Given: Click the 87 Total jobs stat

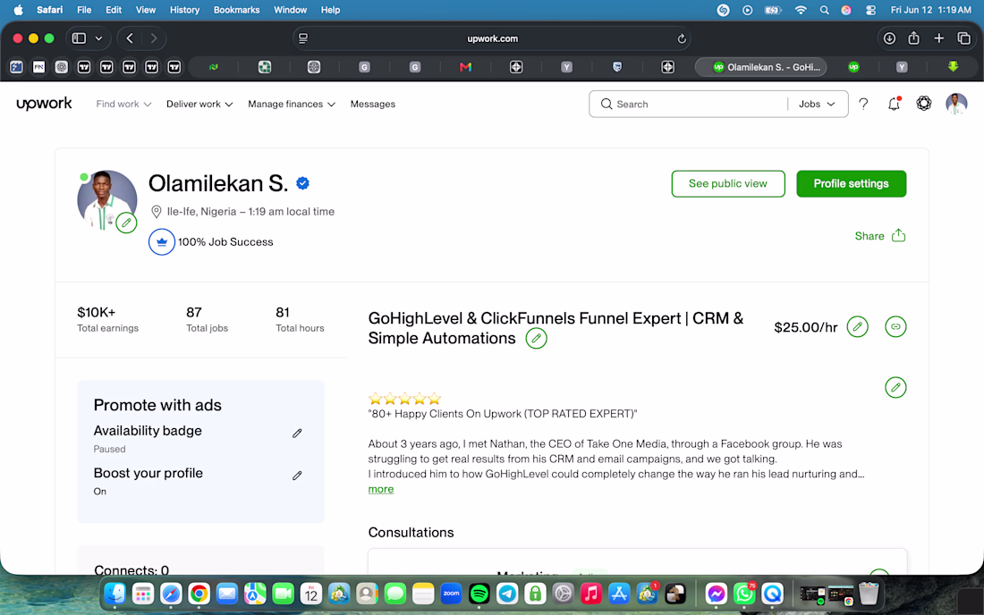Looking at the screenshot, I should 208,319.
